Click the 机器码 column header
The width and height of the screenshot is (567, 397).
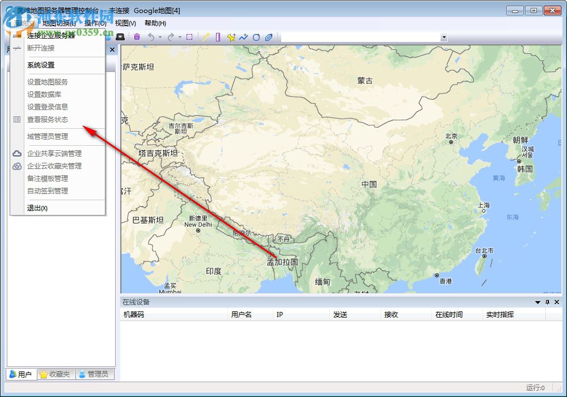coord(133,314)
